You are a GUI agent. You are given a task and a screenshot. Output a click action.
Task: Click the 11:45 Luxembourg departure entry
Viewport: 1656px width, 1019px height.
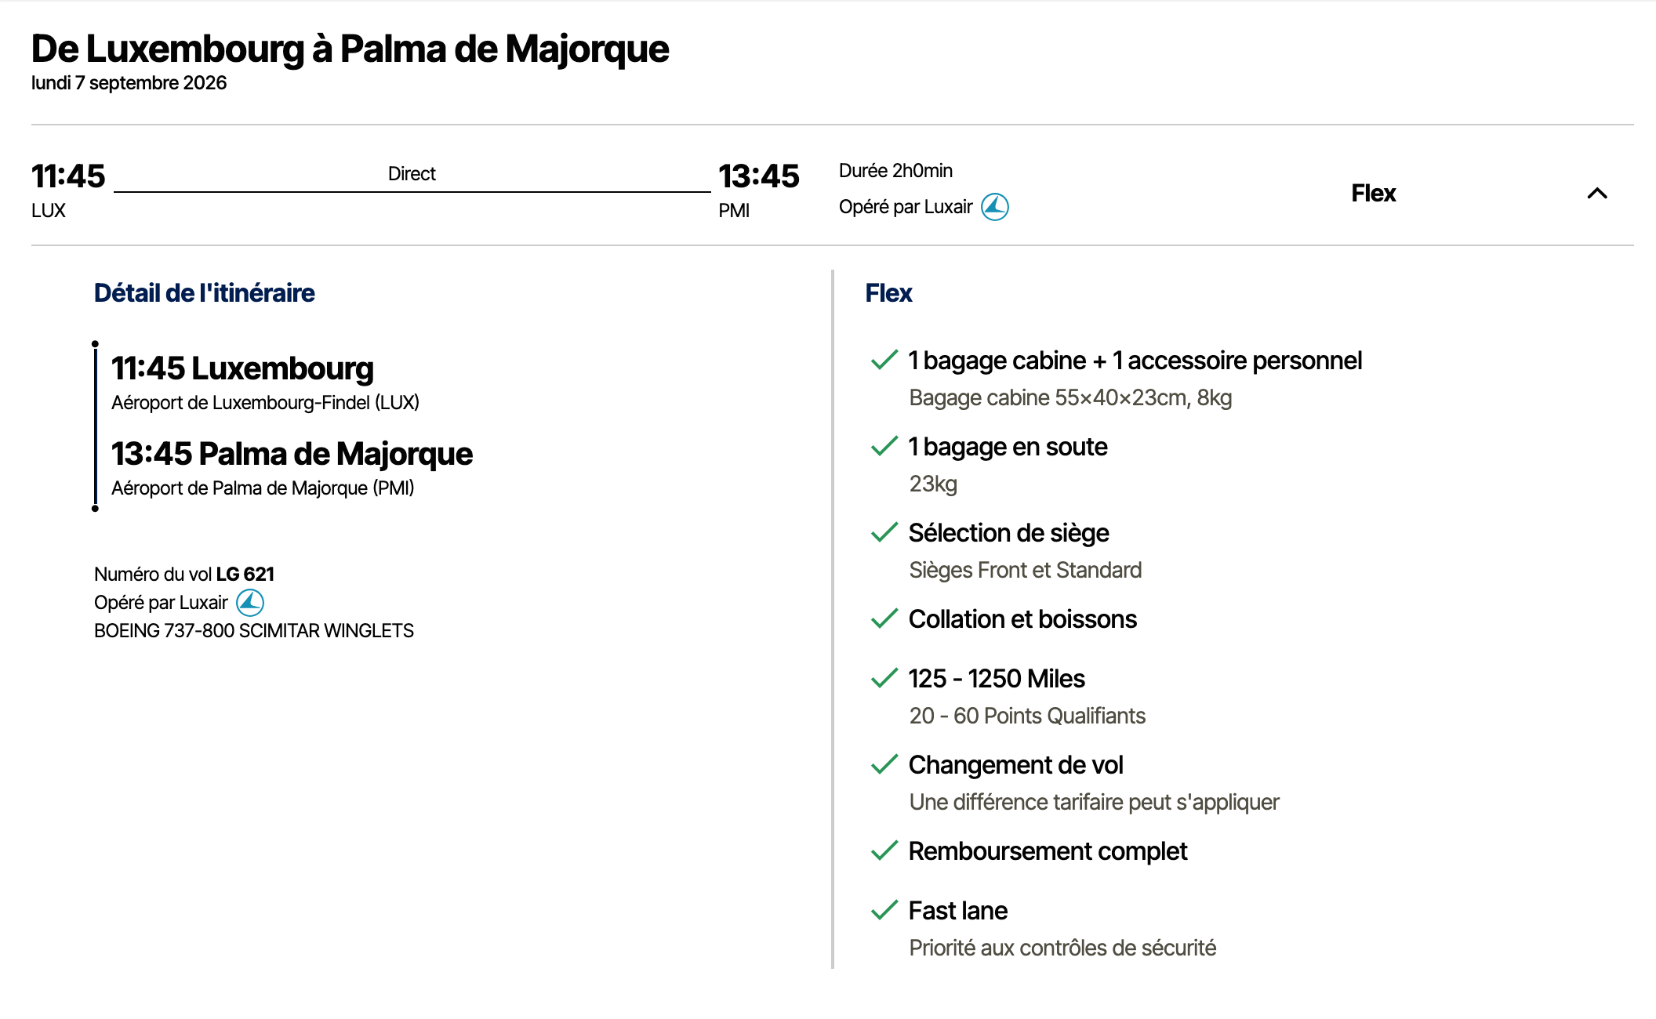(x=243, y=368)
